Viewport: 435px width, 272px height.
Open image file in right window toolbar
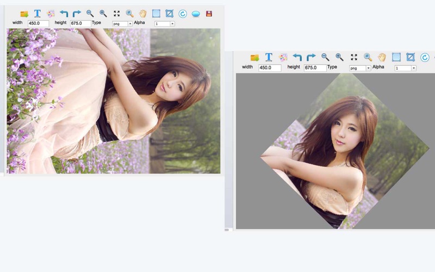[x=254, y=58]
